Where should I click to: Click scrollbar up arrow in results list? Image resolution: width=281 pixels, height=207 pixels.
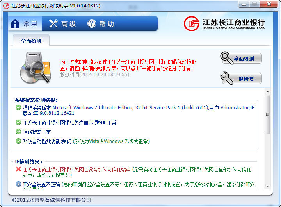pos(268,91)
